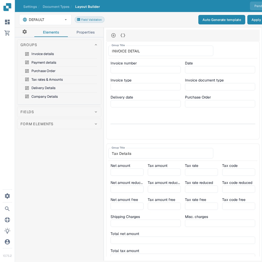Image resolution: width=262 pixels, height=262 pixels.
Task: Click the version number 10.75.2 text
Action: click(x=7, y=256)
